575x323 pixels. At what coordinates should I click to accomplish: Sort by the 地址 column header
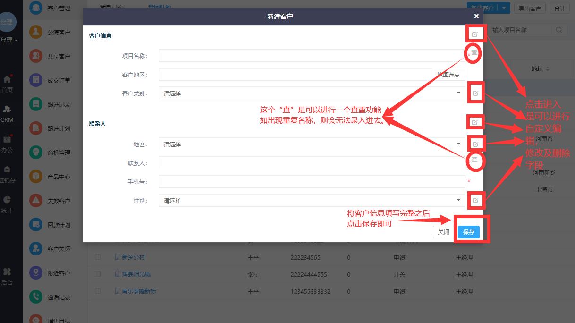tap(540, 69)
